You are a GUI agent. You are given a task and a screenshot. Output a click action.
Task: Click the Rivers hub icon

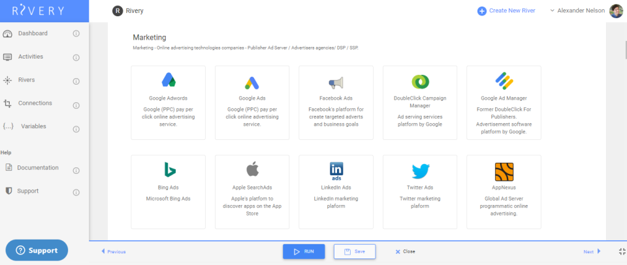pyautogui.click(x=8, y=81)
